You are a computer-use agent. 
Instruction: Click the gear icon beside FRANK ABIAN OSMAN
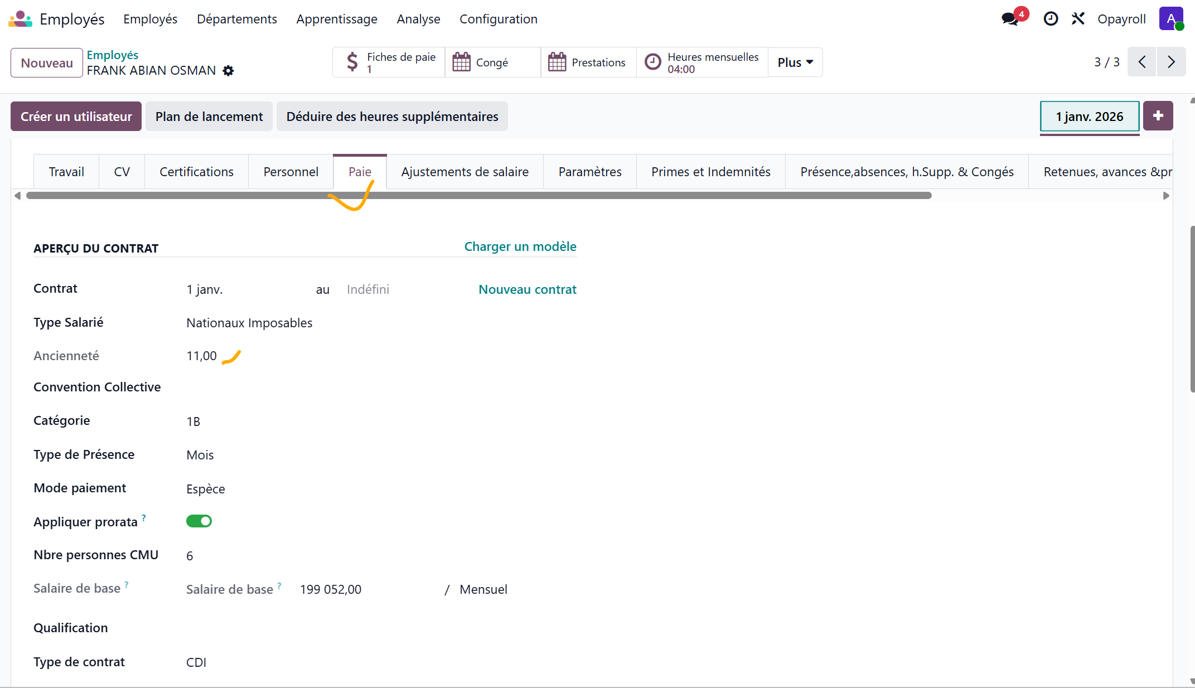coord(228,71)
